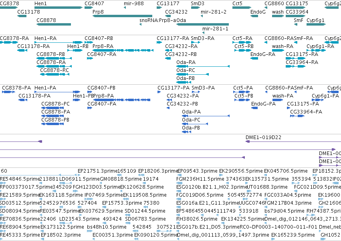Click the CG33964-PA protein
This screenshot has width=341, height=241.
pos(297,116)
